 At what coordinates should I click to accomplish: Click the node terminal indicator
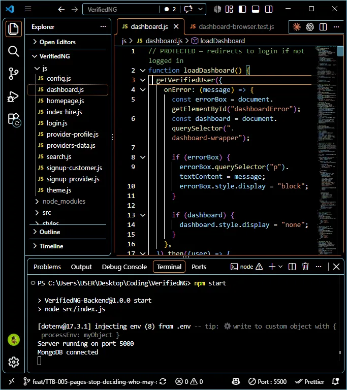pos(246,267)
